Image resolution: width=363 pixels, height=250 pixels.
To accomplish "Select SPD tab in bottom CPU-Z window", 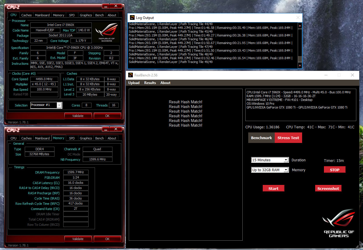I will [72, 138].
